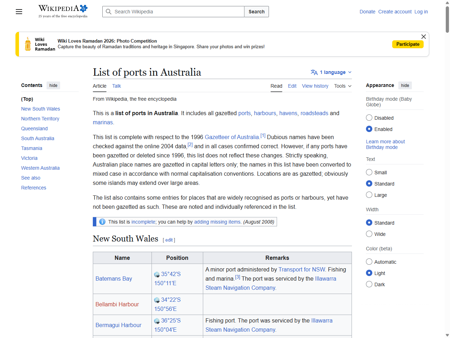450x338 pixels.
Task: Click the language icon beside 1 language
Action: point(313,72)
